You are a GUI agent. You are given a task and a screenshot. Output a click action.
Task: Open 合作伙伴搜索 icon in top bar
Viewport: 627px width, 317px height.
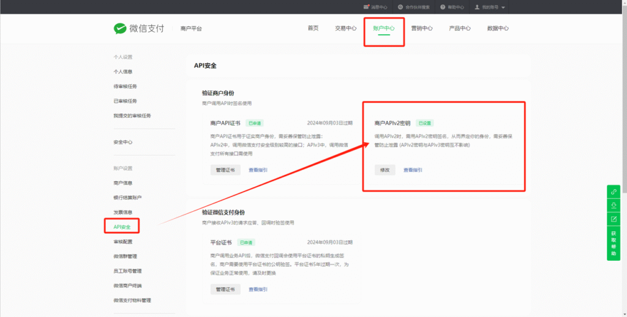pyautogui.click(x=400, y=7)
